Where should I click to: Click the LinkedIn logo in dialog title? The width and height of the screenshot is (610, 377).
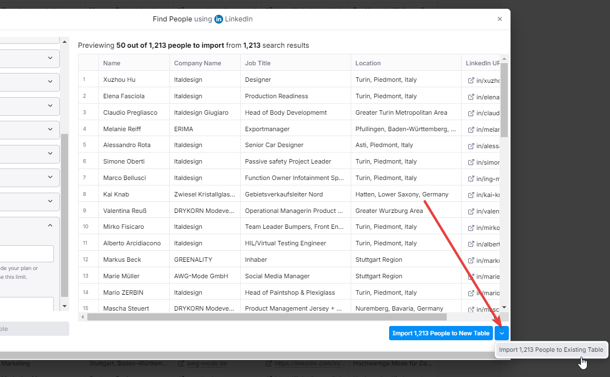(219, 19)
